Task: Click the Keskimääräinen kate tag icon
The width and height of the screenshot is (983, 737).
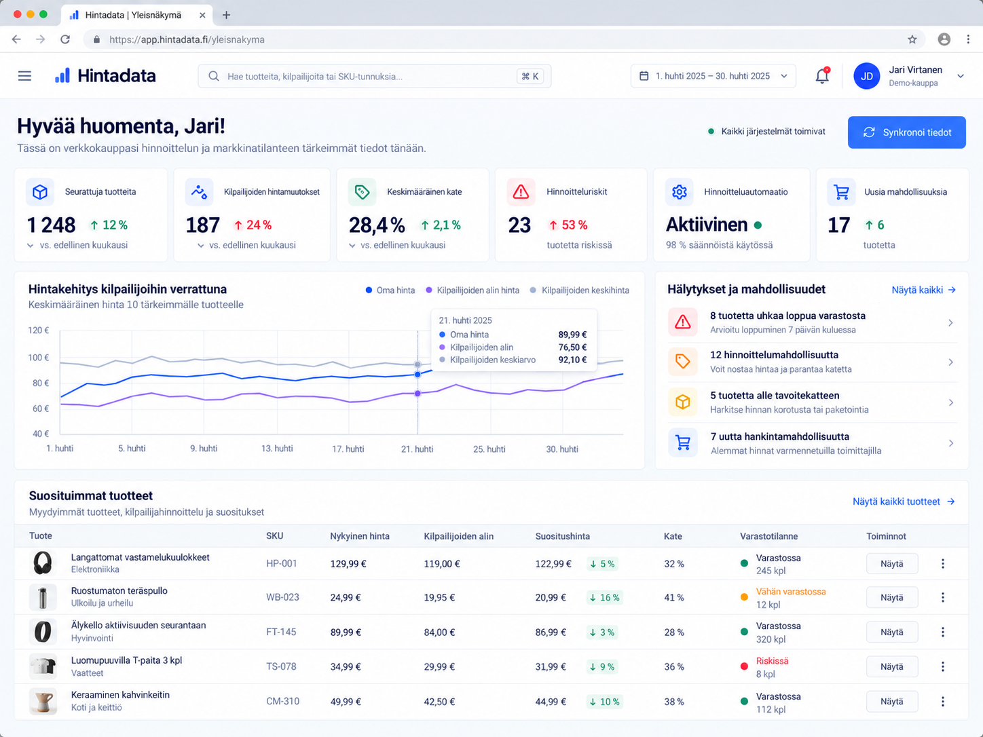Action: tap(362, 192)
